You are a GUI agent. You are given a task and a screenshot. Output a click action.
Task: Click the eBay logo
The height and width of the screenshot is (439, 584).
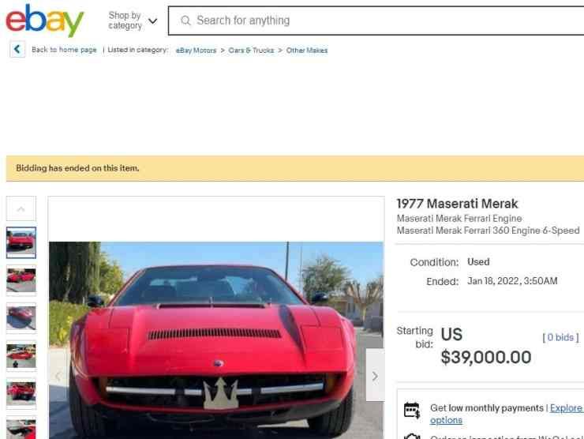(45, 20)
